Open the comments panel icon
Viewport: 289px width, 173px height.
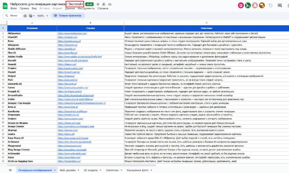pyautogui.click(x=279, y=5)
